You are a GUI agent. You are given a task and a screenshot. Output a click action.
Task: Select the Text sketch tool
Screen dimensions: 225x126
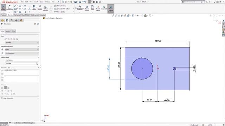point(30,9)
